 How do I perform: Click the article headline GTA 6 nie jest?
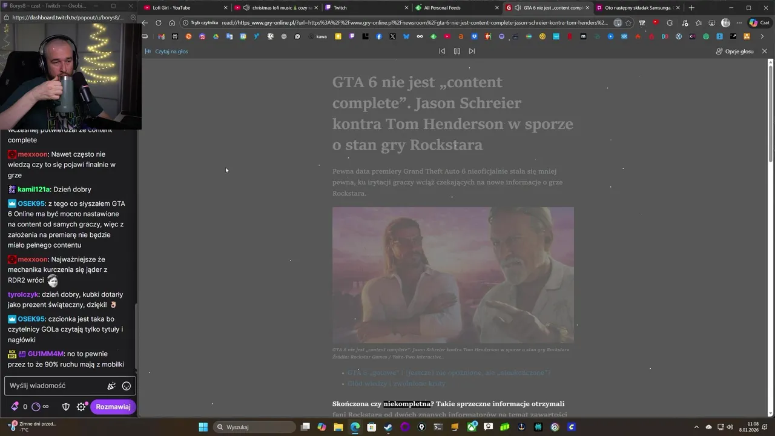pos(452,113)
